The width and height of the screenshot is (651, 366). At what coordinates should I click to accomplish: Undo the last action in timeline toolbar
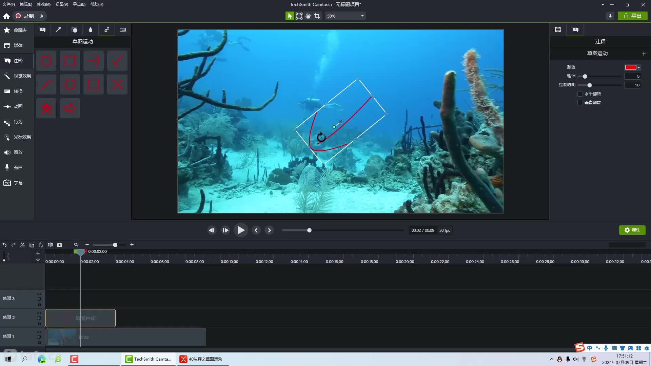coord(4,245)
